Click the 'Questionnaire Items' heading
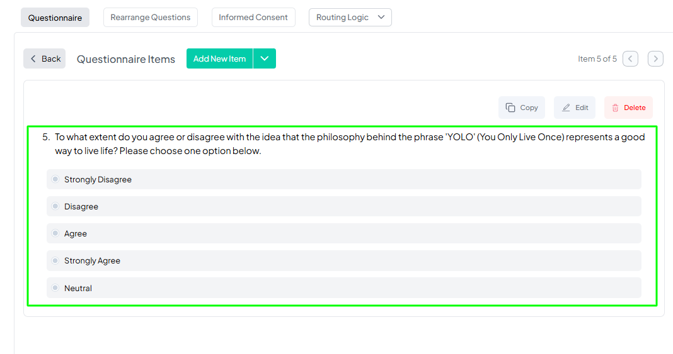 (x=126, y=59)
